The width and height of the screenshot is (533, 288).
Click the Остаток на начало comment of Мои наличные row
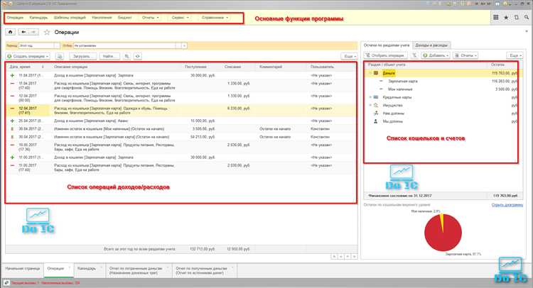point(275,129)
